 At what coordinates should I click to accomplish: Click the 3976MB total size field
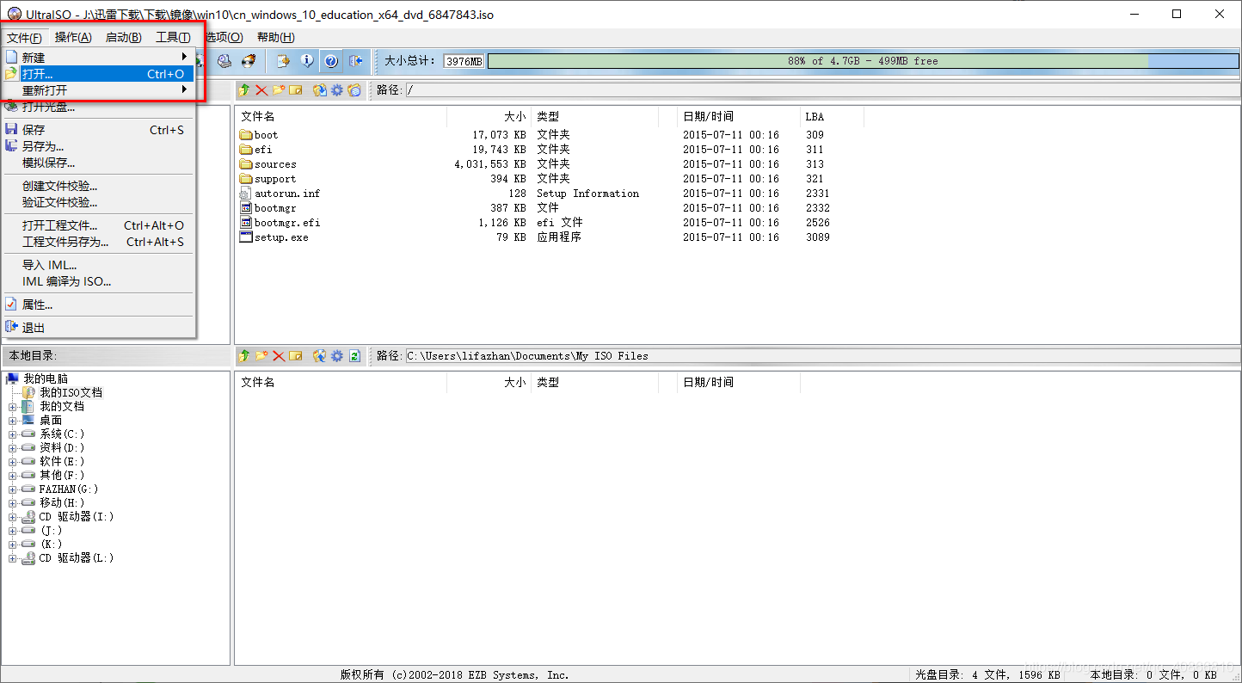464,61
